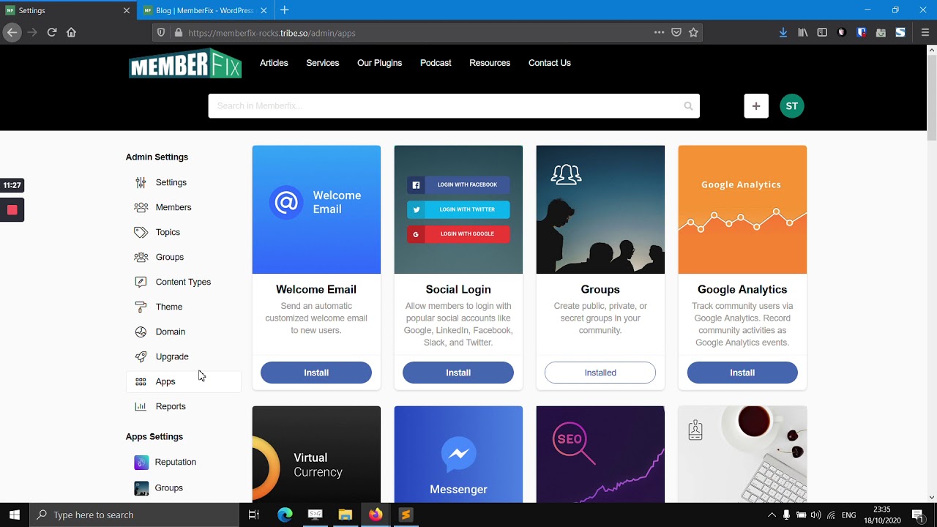This screenshot has width=937, height=527.
Task: Go to Firefox home page
Action: (x=71, y=32)
